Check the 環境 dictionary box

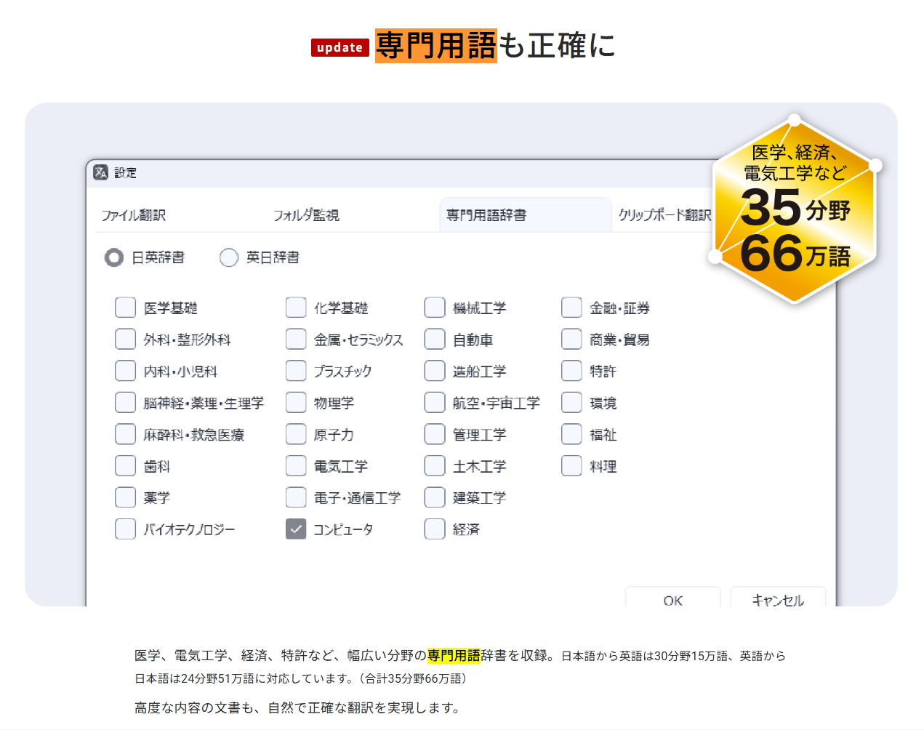[571, 402]
